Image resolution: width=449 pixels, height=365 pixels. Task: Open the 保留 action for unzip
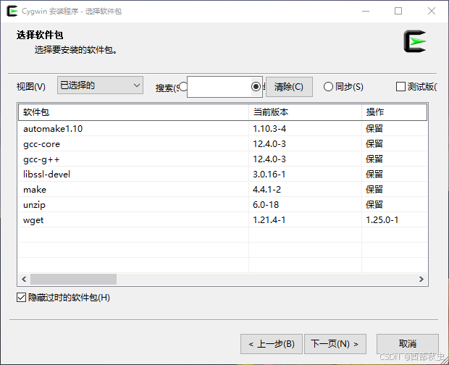(x=374, y=204)
